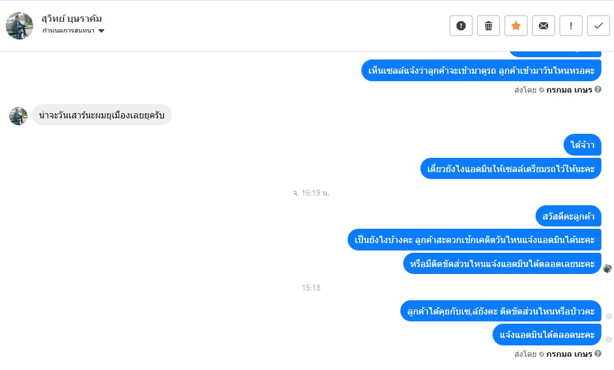Click help icon beside top กรกมล เกษร

point(598,89)
